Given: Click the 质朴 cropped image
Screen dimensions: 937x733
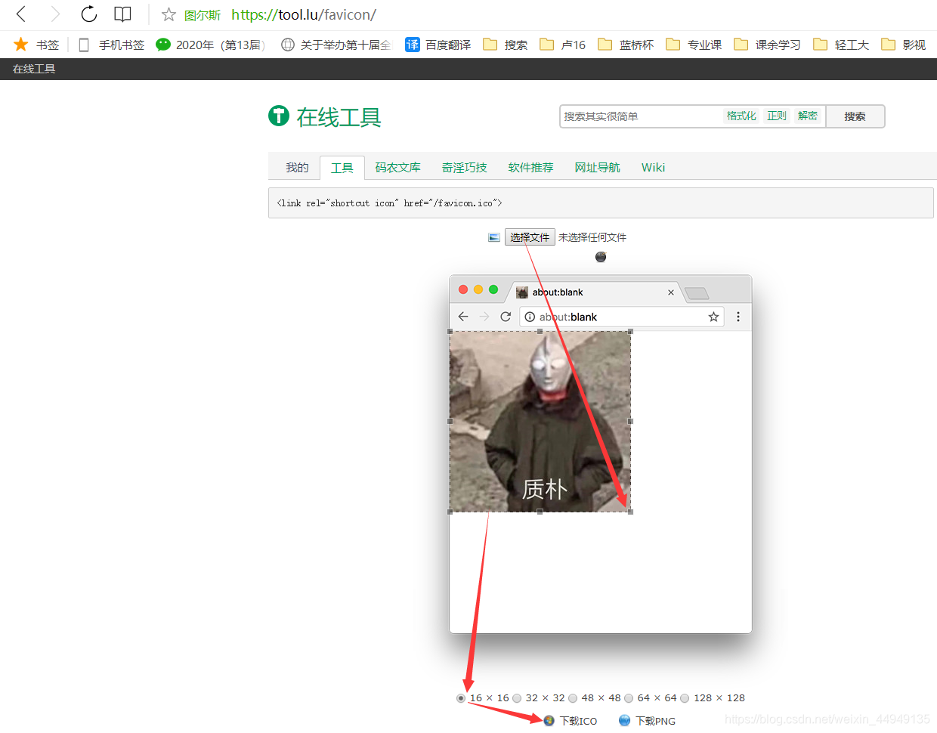Looking at the screenshot, I should pyautogui.click(x=540, y=422).
